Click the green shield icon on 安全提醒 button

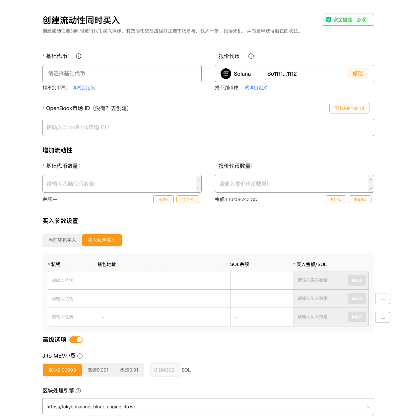click(x=329, y=20)
